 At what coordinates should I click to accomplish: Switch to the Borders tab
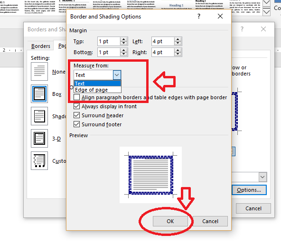point(41,46)
